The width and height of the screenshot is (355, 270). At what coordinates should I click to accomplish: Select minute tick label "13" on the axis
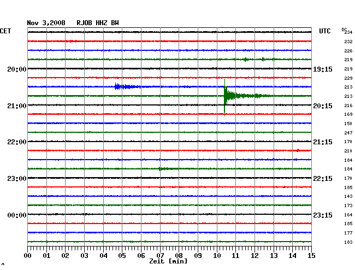coord(274,255)
